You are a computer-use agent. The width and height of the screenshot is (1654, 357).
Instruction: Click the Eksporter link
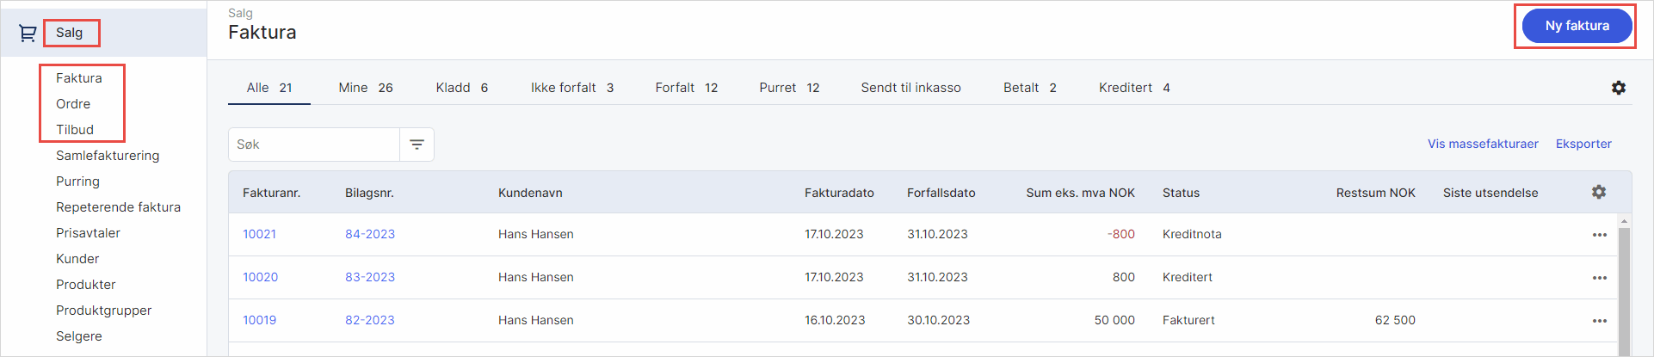tap(1583, 144)
